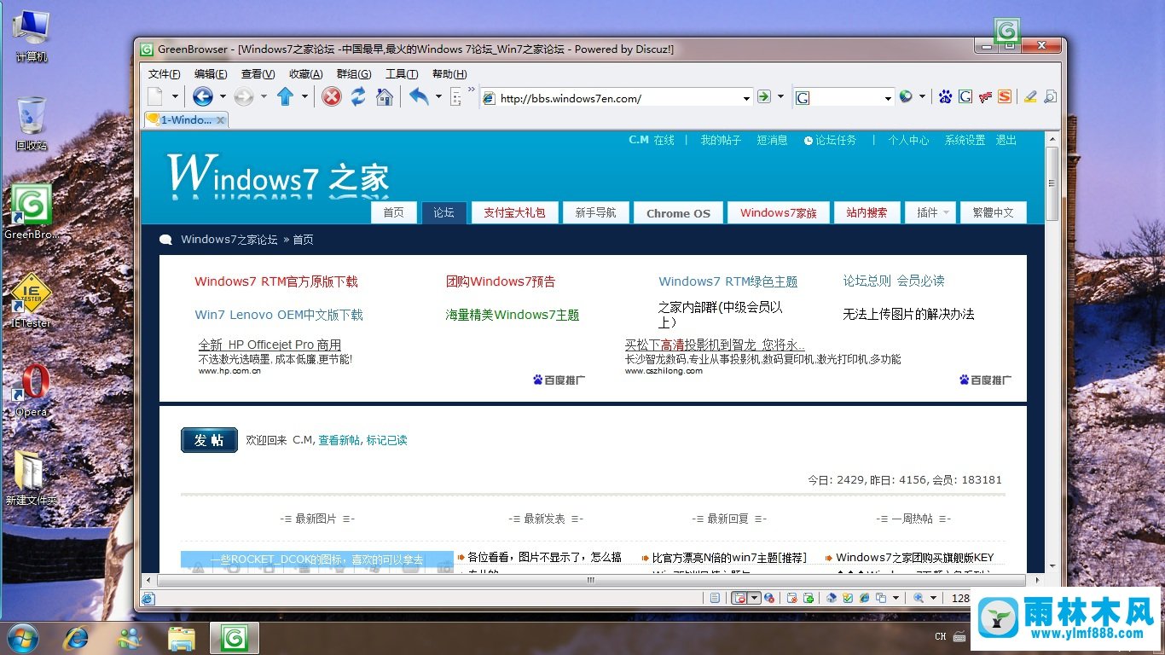This screenshot has height=655, width=1165.
Task: Click the vertical scrollbar of the page
Action: click(1052, 351)
